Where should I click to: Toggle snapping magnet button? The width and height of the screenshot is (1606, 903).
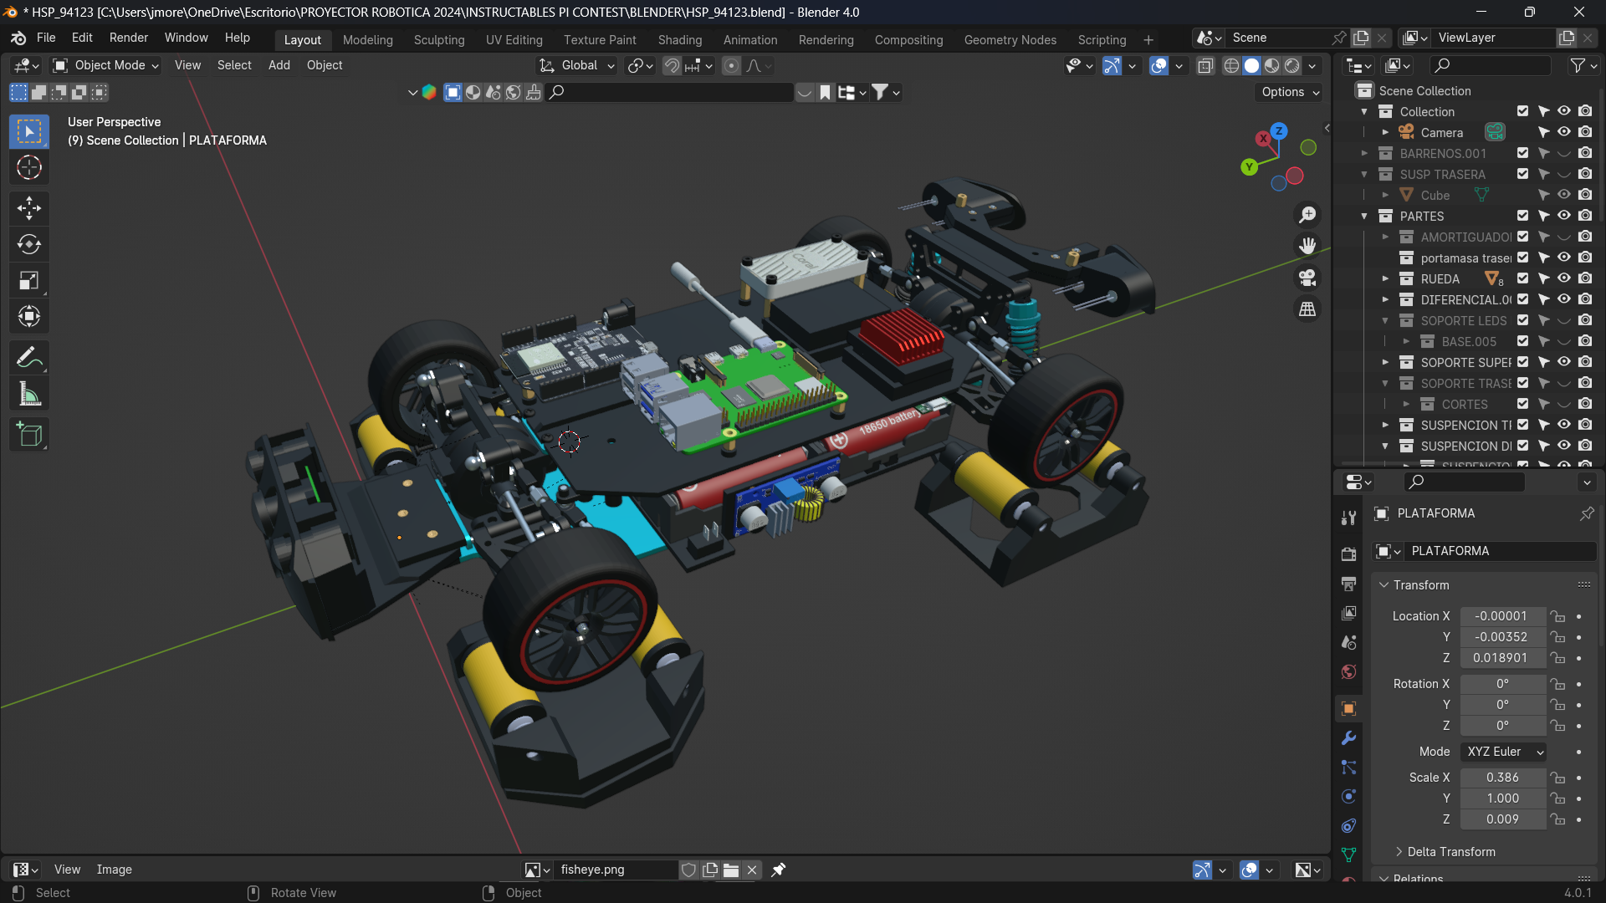pyautogui.click(x=672, y=66)
